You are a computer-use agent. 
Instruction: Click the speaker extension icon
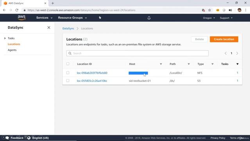(230, 10)
